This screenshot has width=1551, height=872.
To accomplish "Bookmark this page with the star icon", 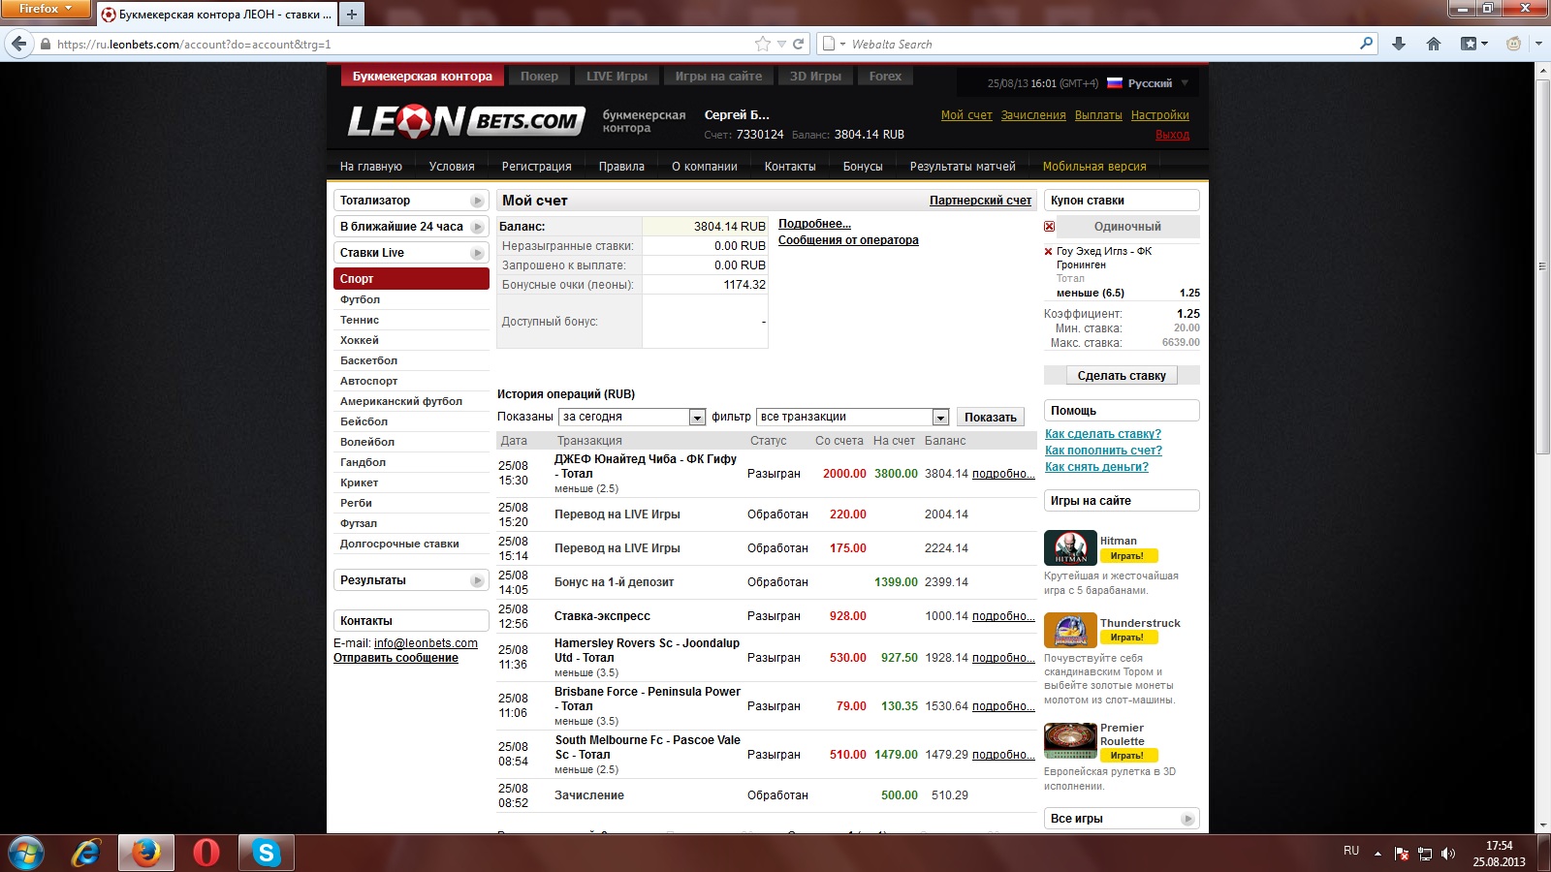I will pos(763,44).
